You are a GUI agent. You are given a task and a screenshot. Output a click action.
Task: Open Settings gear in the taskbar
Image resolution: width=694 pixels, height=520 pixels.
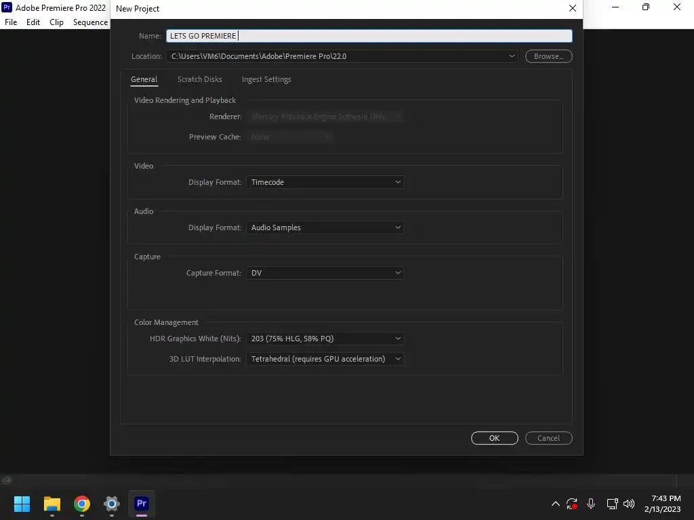[x=112, y=504]
